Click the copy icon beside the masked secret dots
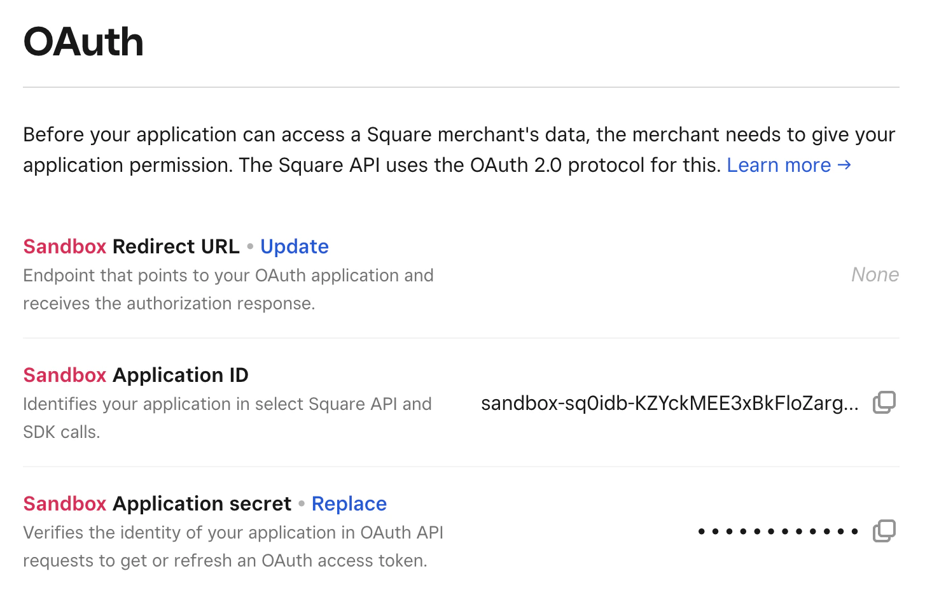Screen dimensions: 925x592 884,530
